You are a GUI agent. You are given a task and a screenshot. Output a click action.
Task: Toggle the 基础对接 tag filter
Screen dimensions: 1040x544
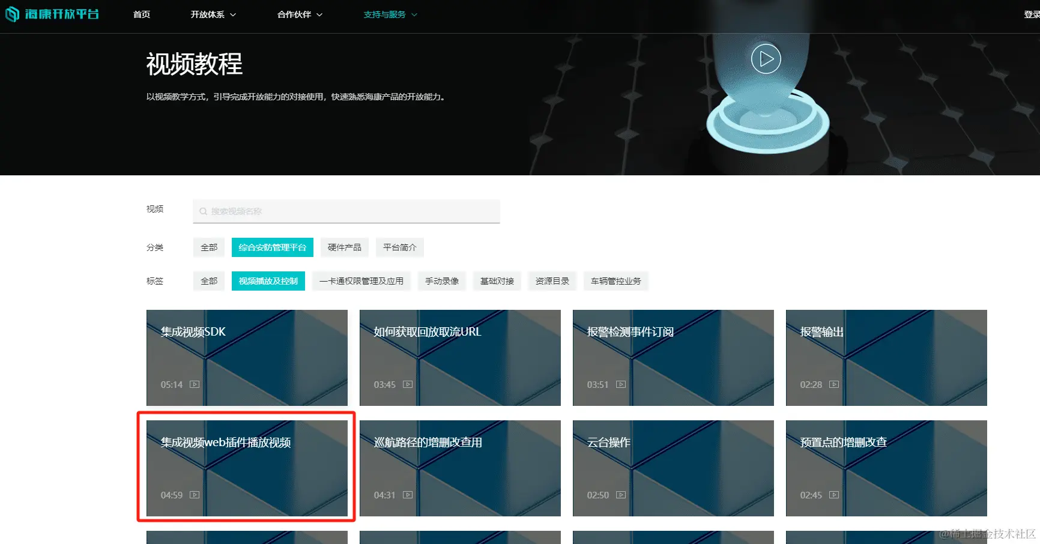click(x=497, y=281)
